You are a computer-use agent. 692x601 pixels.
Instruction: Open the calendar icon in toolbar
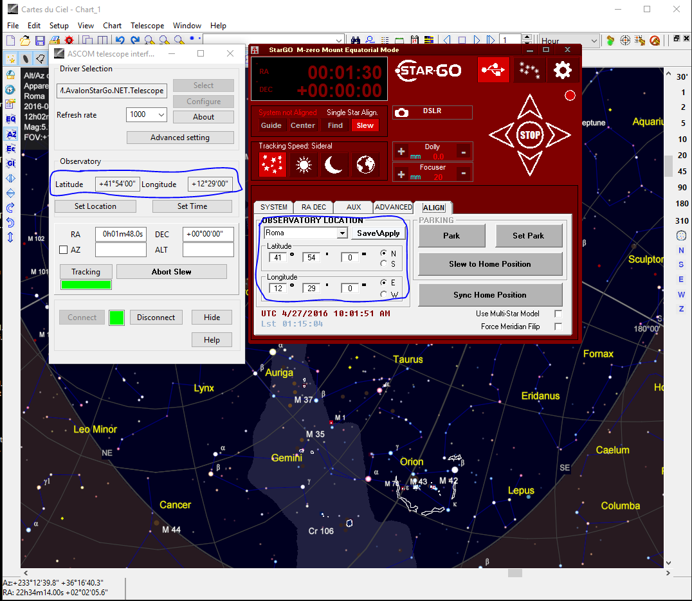coord(414,40)
